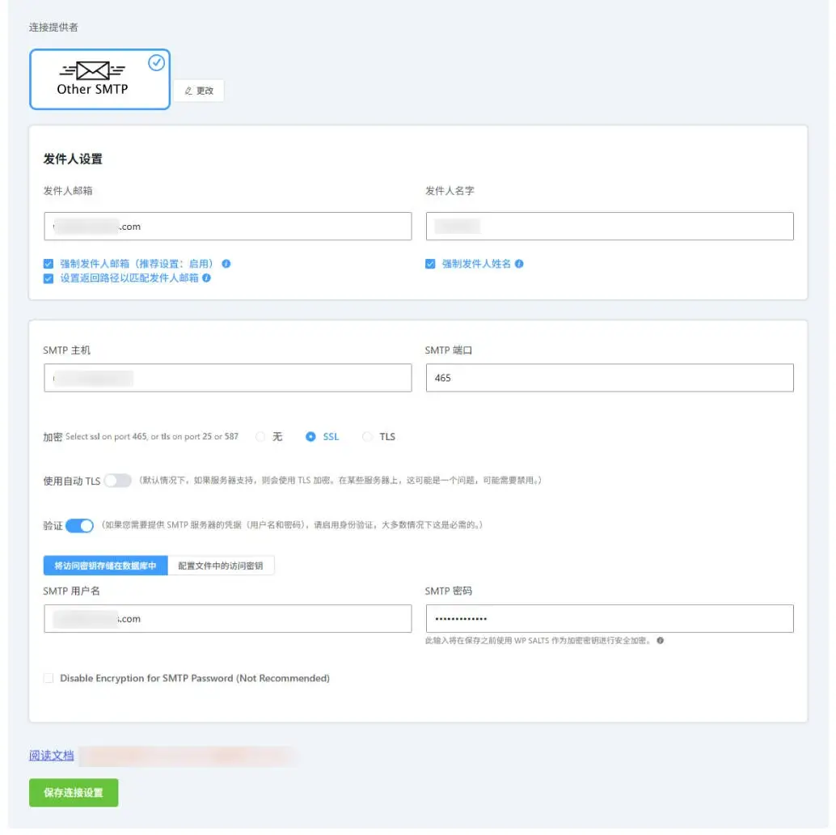
Task: Select the TLS encryption radio option
Action: 367,437
